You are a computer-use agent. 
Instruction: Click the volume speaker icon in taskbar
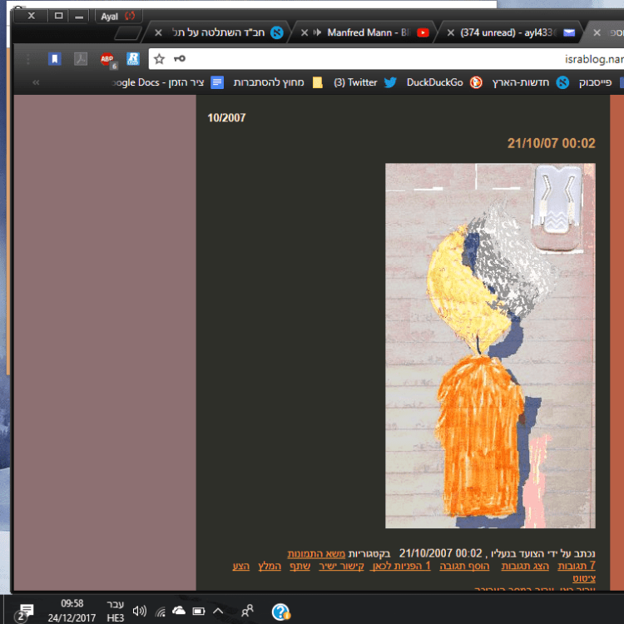pos(139,612)
